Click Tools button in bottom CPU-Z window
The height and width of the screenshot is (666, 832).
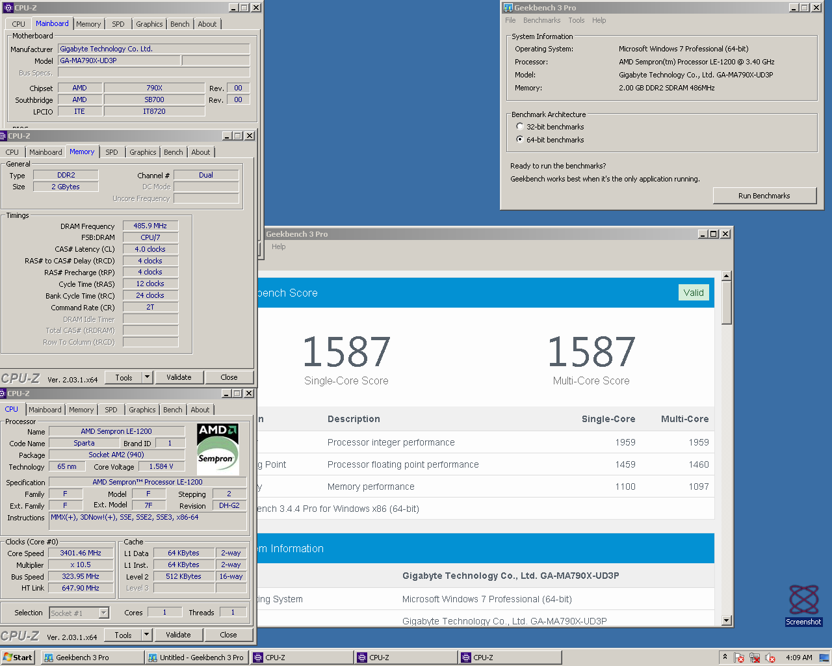pos(123,635)
